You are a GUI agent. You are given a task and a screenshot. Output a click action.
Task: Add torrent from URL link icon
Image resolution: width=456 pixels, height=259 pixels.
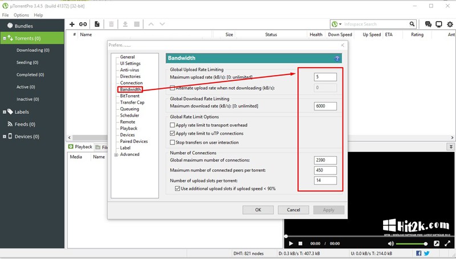[x=83, y=24]
